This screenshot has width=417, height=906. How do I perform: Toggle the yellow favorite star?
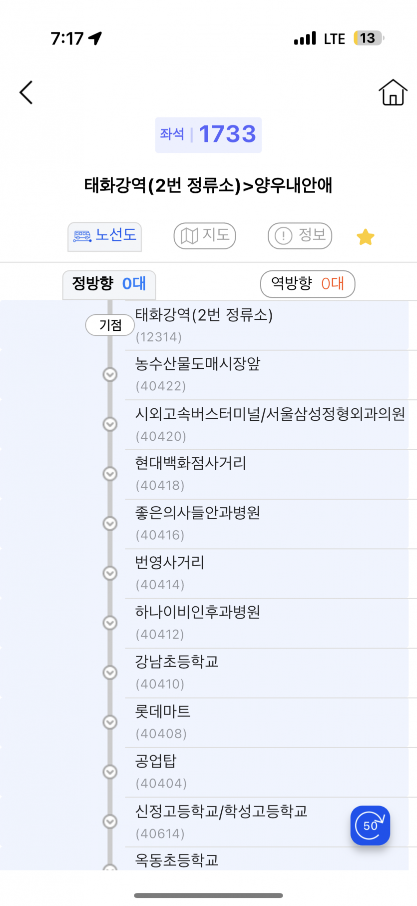pyautogui.click(x=366, y=237)
